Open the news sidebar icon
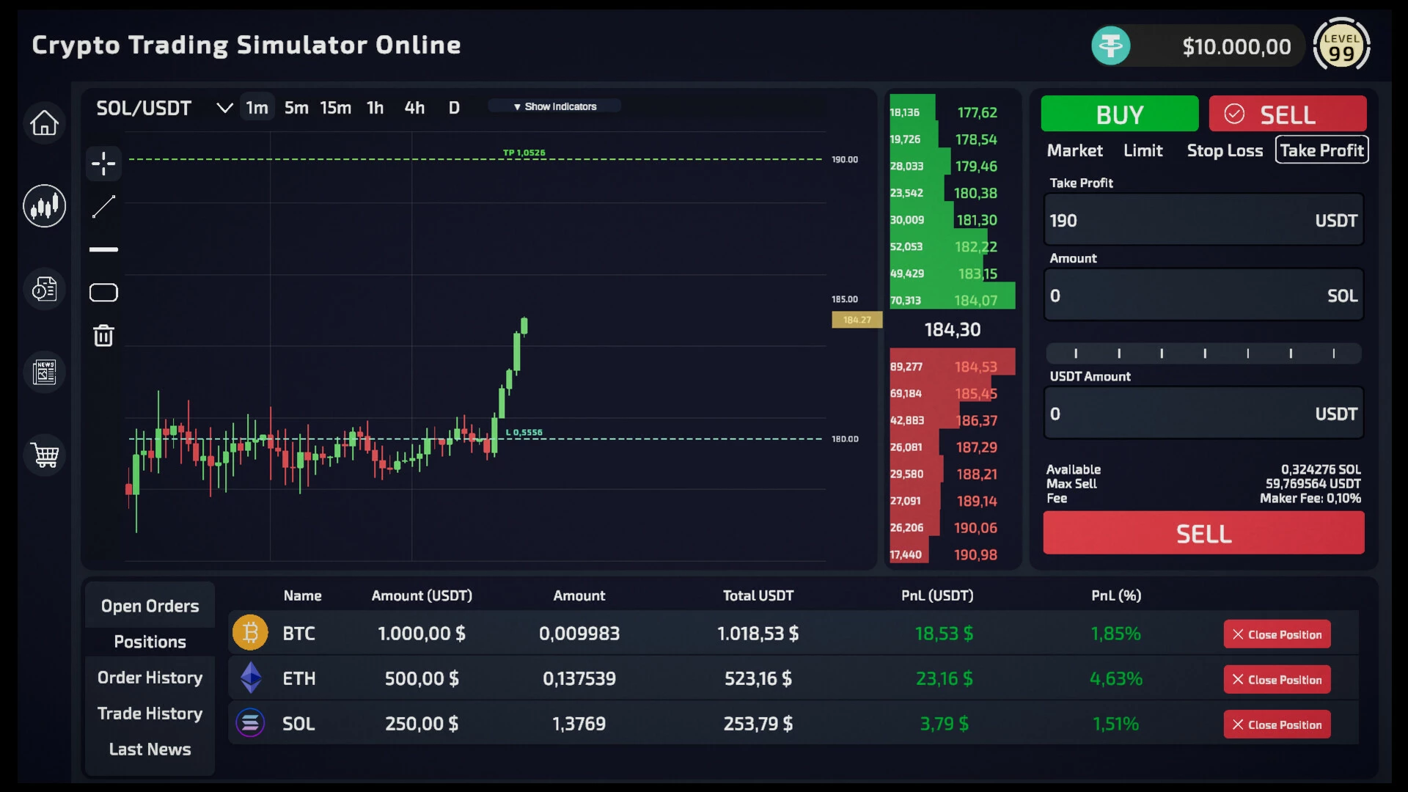Image resolution: width=1408 pixels, height=792 pixels. (44, 372)
